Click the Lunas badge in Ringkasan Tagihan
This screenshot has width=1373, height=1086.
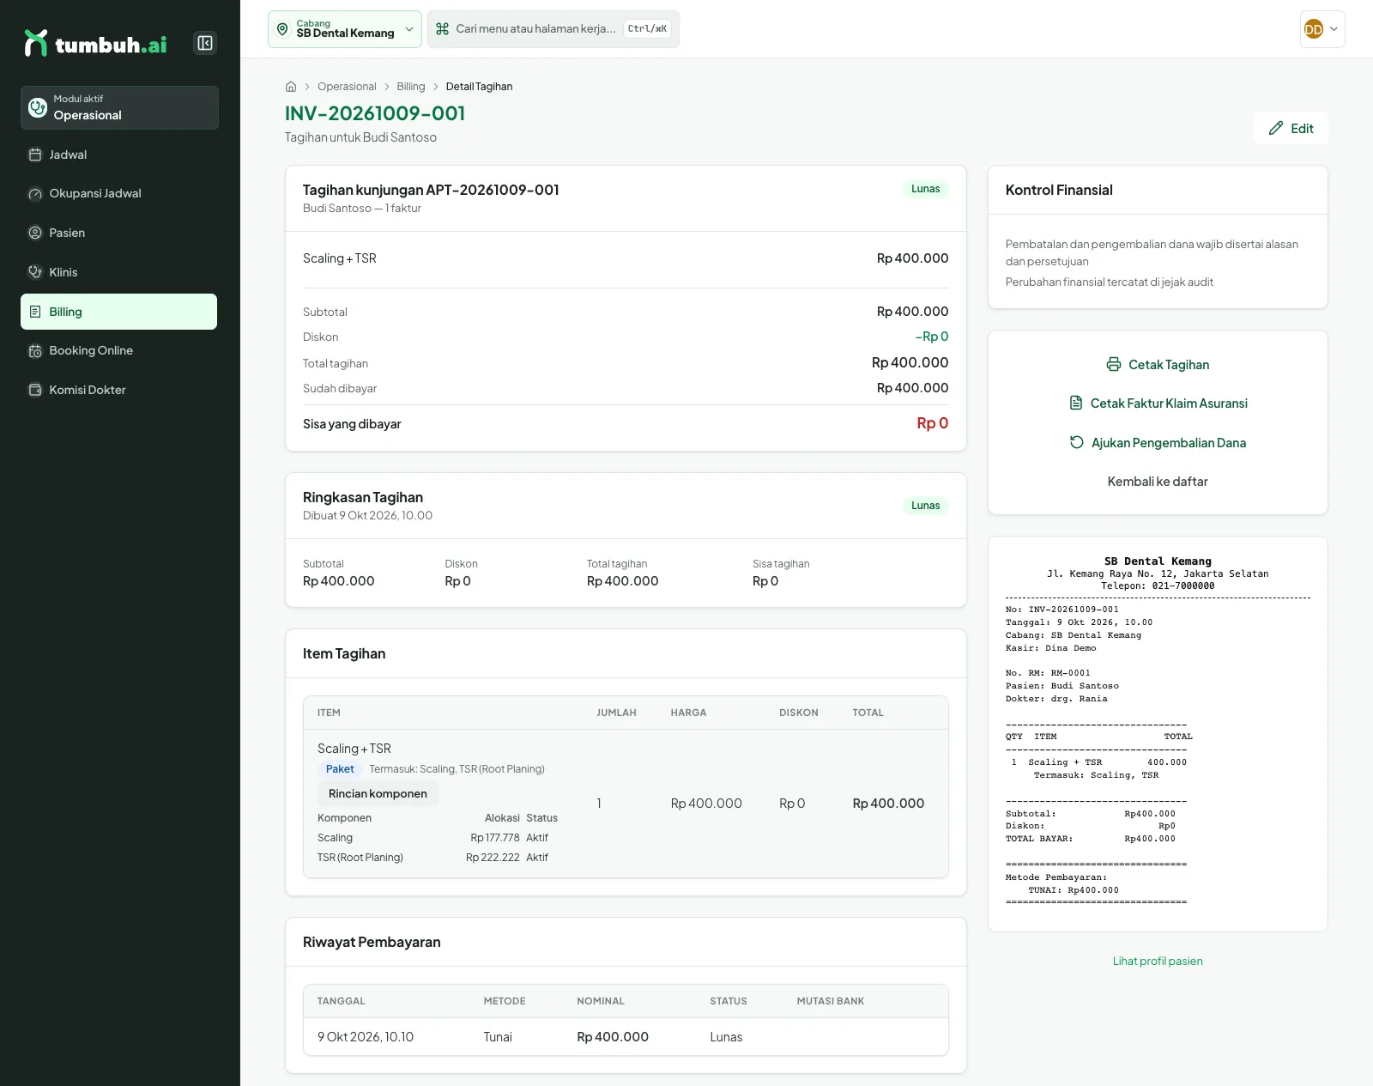tap(925, 506)
